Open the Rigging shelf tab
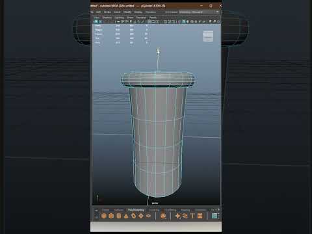The height and width of the screenshot is (234, 312). pyautogui.click(x=185, y=210)
